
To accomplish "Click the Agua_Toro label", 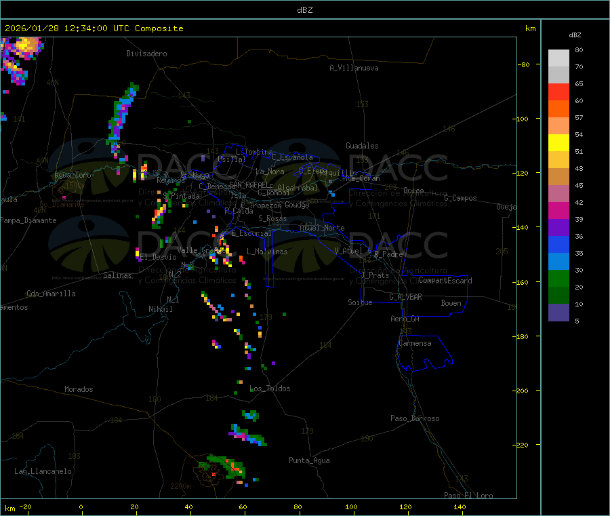I will (x=73, y=175).
